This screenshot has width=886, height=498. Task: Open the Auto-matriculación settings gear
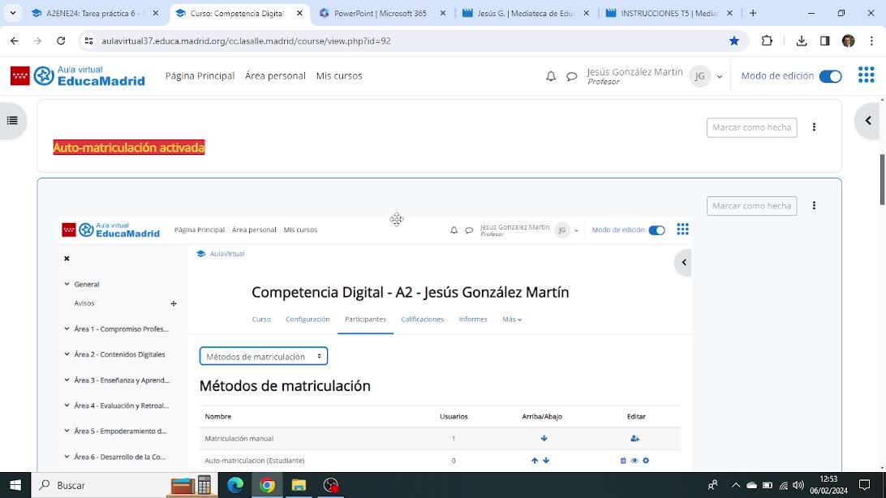pyautogui.click(x=646, y=461)
